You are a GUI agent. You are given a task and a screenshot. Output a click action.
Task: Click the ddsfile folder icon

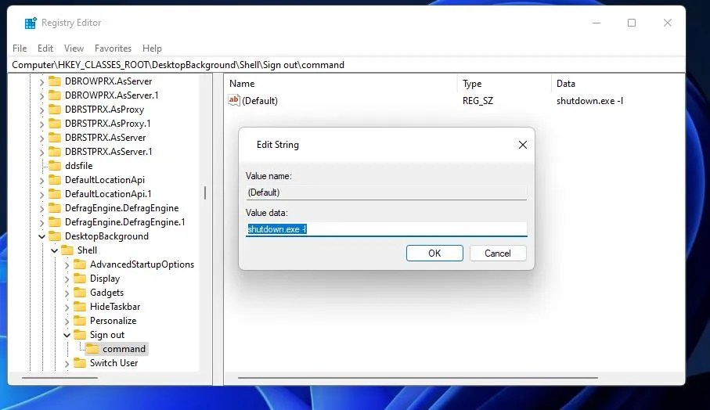(x=55, y=165)
